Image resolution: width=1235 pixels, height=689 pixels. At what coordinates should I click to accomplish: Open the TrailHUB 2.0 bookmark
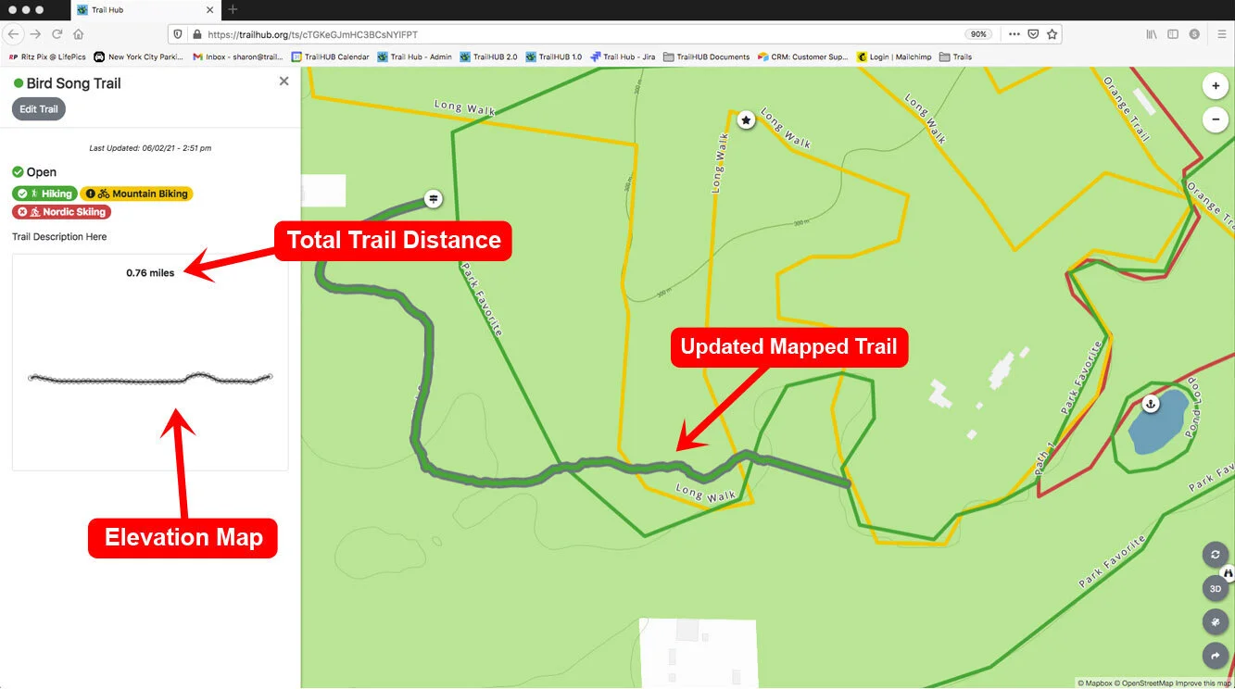[488, 56]
